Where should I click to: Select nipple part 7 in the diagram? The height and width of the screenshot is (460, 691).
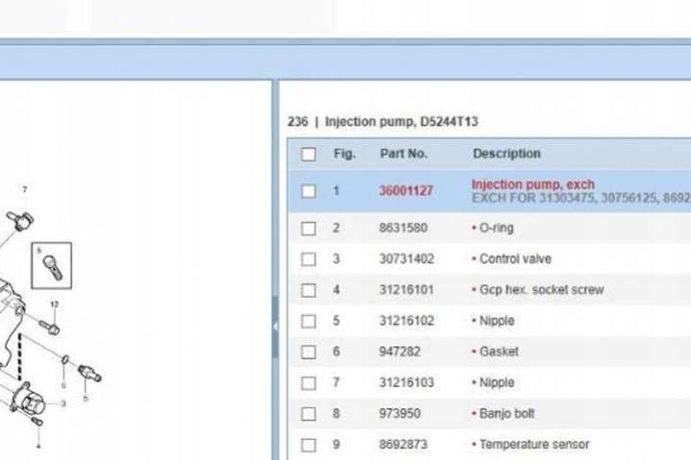click(x=20, y=218)
